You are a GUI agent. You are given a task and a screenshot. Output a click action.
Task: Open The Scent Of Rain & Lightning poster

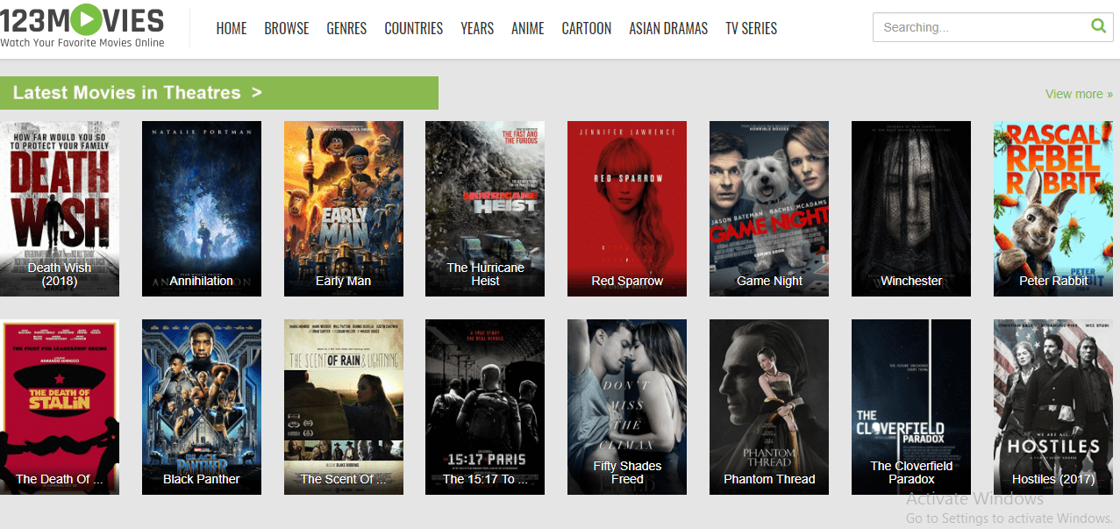pyautogui.click(x=344, y=407)
